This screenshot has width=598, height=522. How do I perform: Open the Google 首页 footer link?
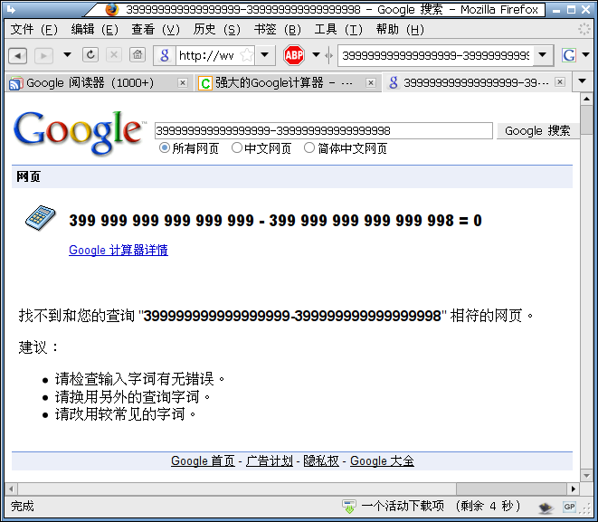pyautogui.click(x=203, y=461)
